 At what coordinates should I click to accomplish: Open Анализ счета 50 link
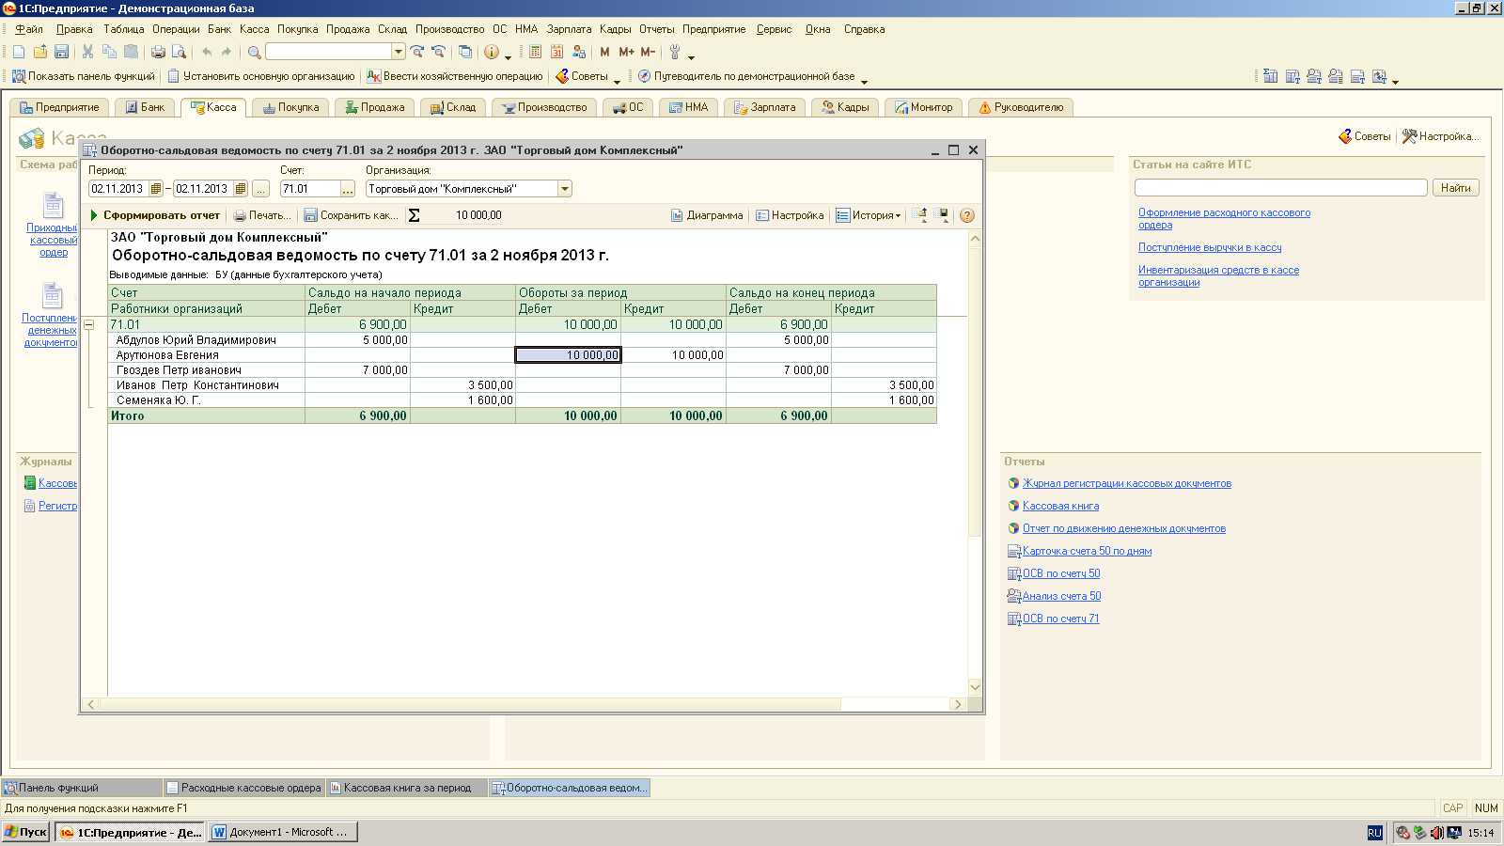pyautogui.click(x=1061, y=596)
